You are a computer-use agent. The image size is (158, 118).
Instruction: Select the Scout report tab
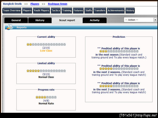[x=67, y=20]
